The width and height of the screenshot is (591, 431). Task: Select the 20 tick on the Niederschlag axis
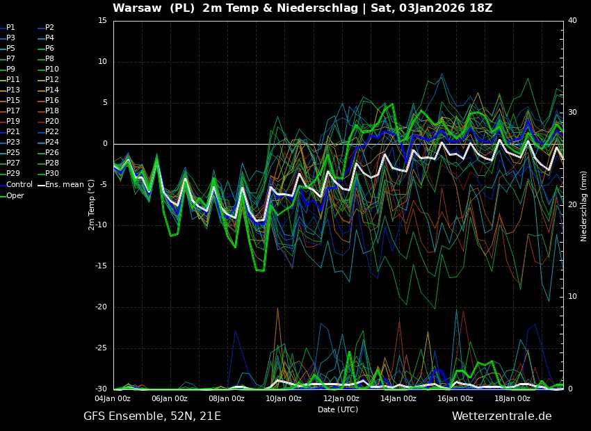coord(572,204)
